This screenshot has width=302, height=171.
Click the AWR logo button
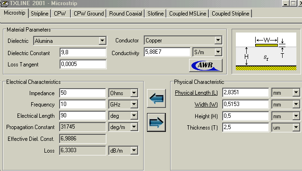click(206, 65)
